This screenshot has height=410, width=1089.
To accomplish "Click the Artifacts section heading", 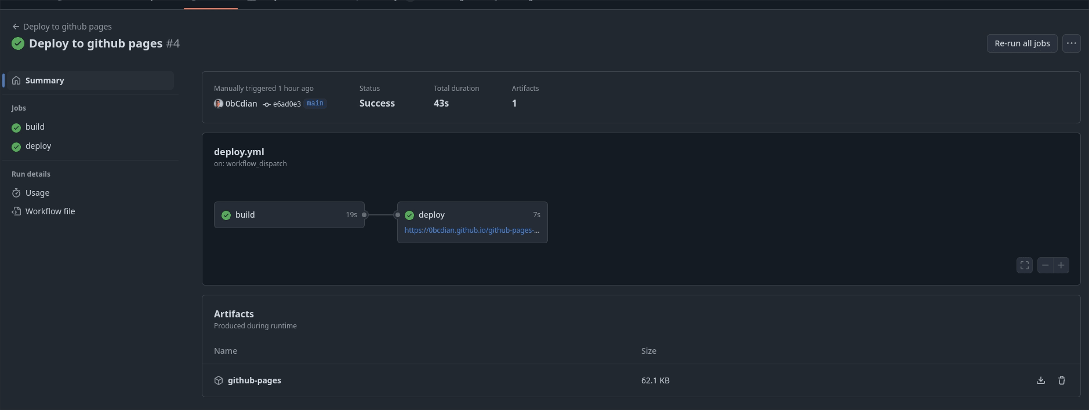I will coord(234,314).
